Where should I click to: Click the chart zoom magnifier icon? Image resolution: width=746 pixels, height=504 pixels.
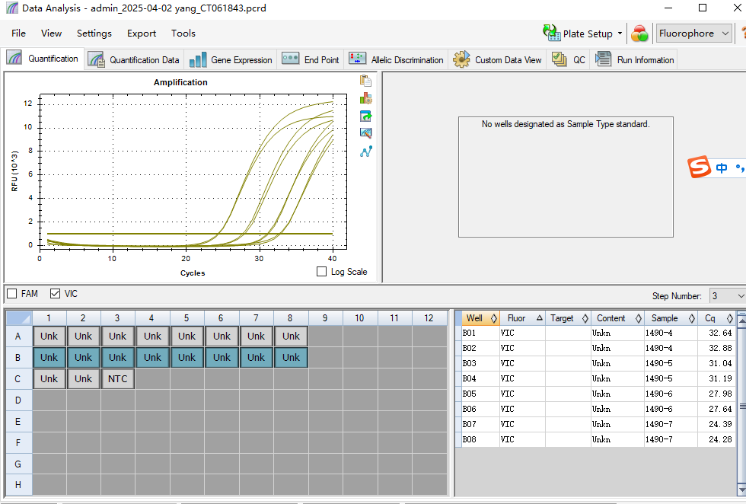coord(365,133)
